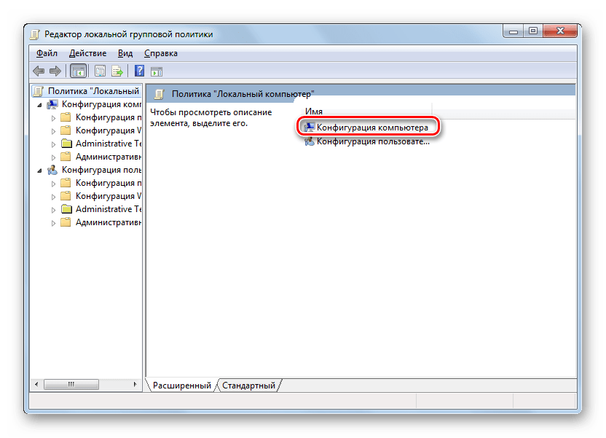This screenshot has width=606, height=438.
Task: Open the Файл menu
Action: click(x=47, y=53)
